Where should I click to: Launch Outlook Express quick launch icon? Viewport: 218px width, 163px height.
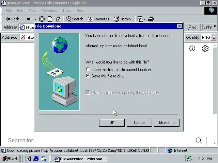[44, 159]
